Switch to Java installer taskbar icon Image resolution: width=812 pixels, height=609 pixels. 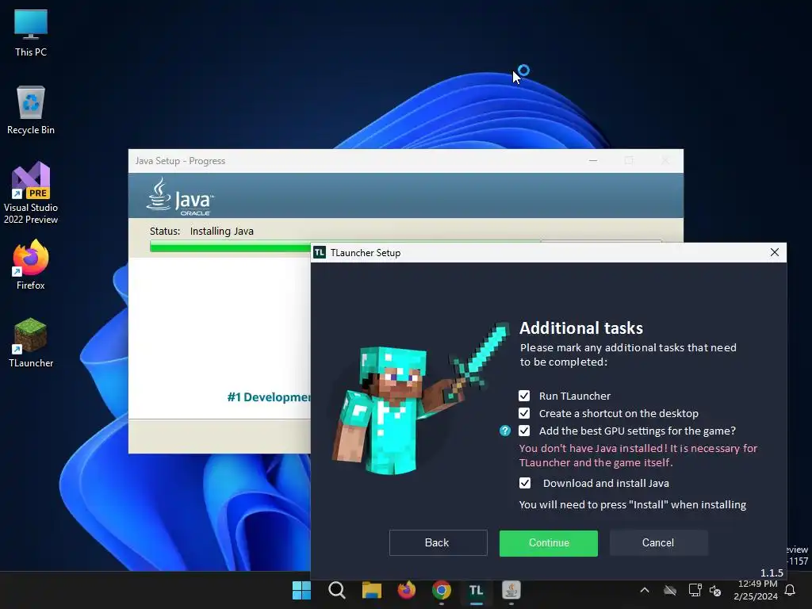pos(511,590)
